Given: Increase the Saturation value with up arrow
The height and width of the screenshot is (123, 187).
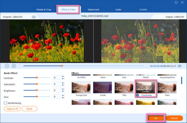Looking at the screenshot, I should 63,83.
